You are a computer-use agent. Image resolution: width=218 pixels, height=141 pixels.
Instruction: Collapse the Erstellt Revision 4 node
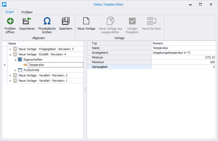(x=10, y=54)
